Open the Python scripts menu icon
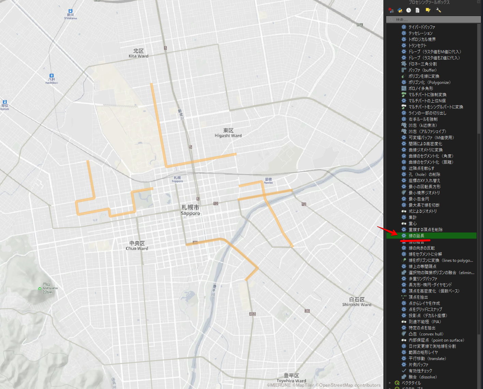This screenshot has height=389, width=483. point(400,11)
